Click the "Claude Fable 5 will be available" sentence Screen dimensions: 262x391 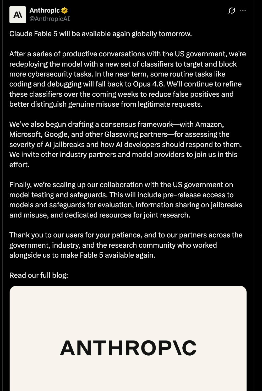tap(101, 34)
